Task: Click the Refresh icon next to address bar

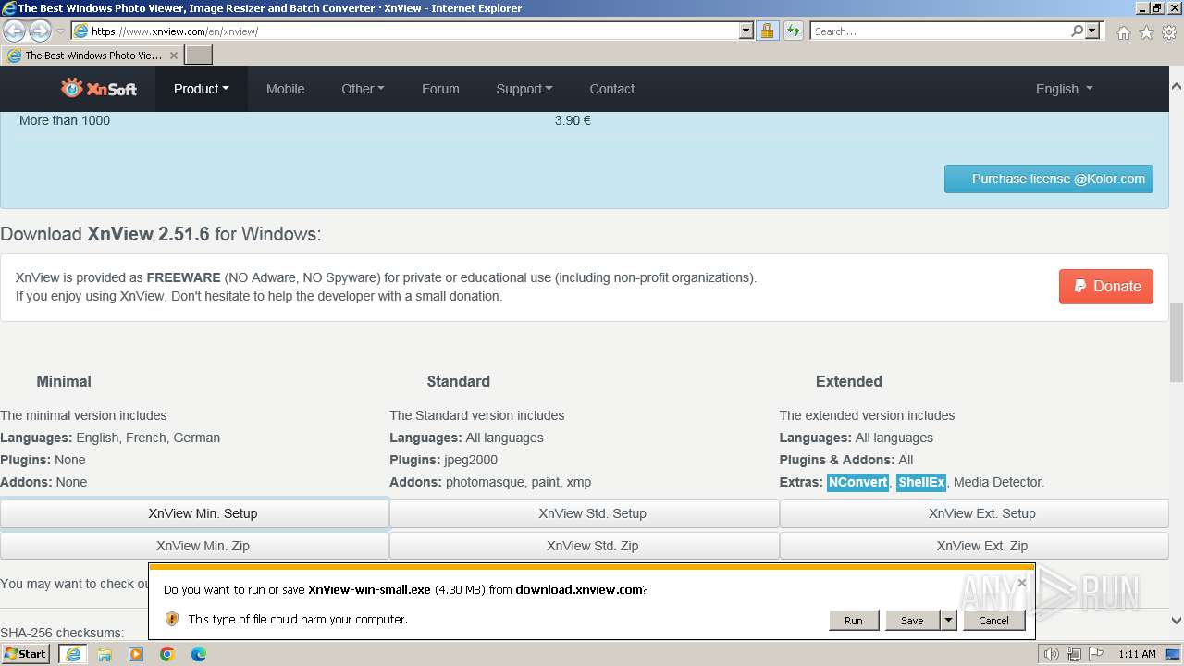Action: pos(793,31)
